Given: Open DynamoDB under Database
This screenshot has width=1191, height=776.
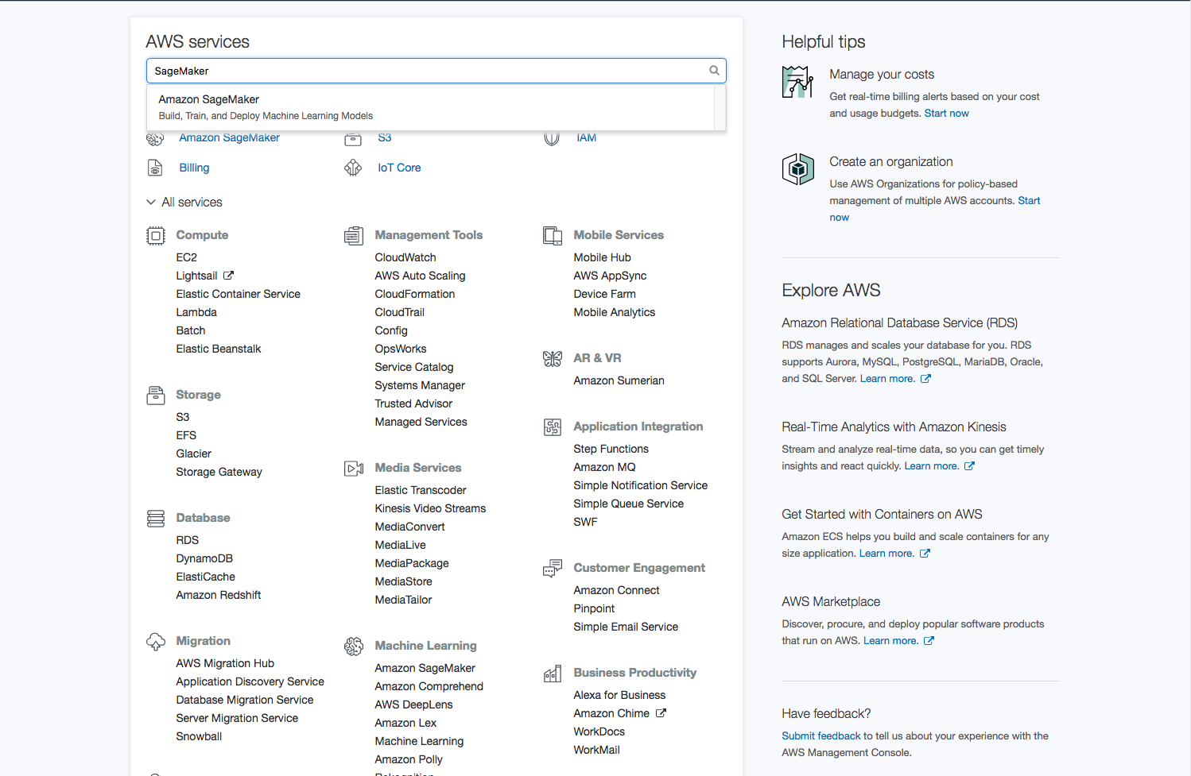Looking at the screenshot, I should pyautogui.click(x=204, y=558).
